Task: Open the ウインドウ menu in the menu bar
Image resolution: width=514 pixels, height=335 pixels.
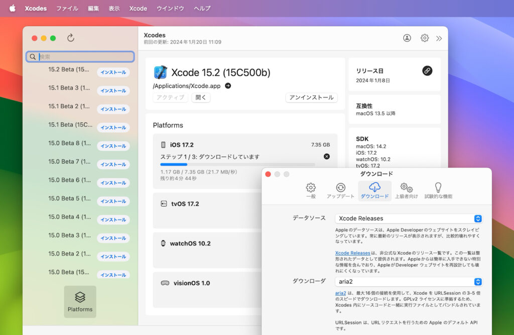Action: (x=170, y=8)
